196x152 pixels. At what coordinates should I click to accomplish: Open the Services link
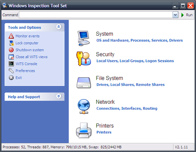159,40
